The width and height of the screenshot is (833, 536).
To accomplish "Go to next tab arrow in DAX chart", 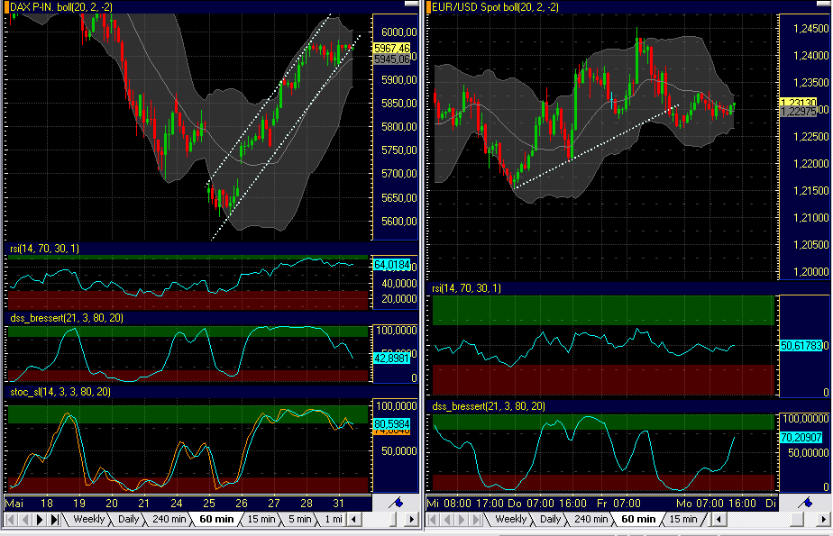I will [40, 520].
